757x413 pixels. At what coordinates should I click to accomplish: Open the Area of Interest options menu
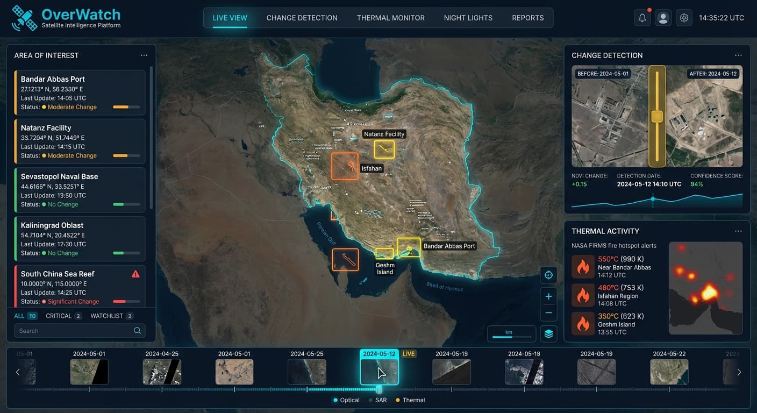[x=144, y=55]
